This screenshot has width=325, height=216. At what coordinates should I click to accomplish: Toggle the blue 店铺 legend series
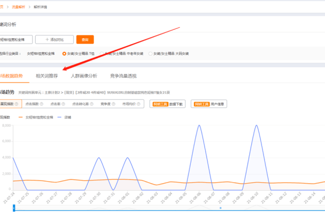[x=64, y=117]
